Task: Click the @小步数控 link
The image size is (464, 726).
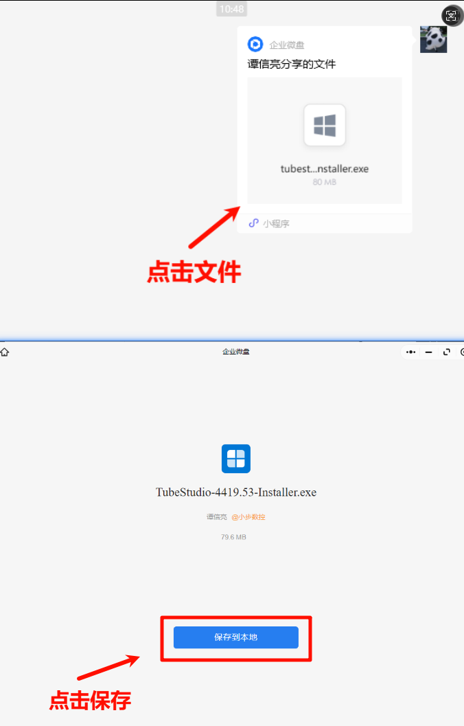Action: point(248,517)
